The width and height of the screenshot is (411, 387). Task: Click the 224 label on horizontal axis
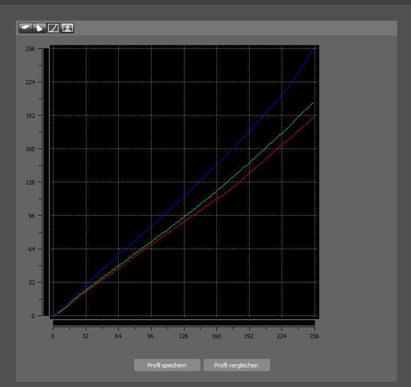click(282, 336)
